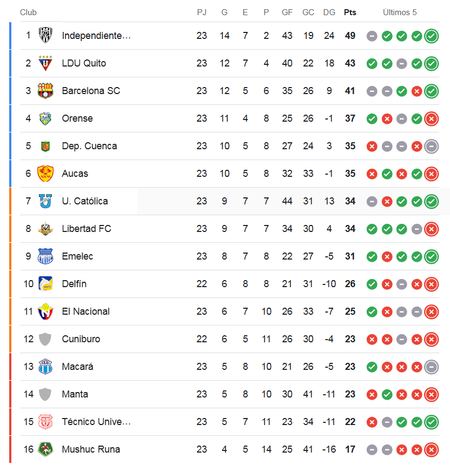Click Dep. Cuenca's latest draw circle indicator
The width and height of the screenshot is (450, 471).
pos(432,147)
